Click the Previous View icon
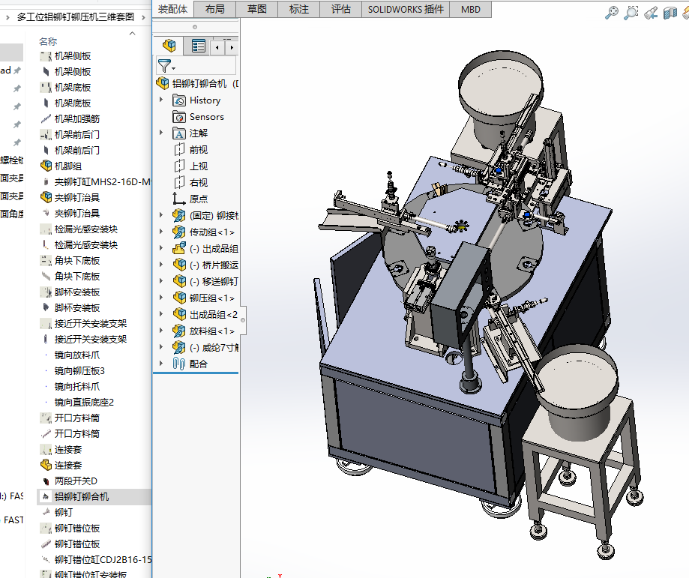The width and height of the screenshot is (689, 578). (x=650, y=12)
